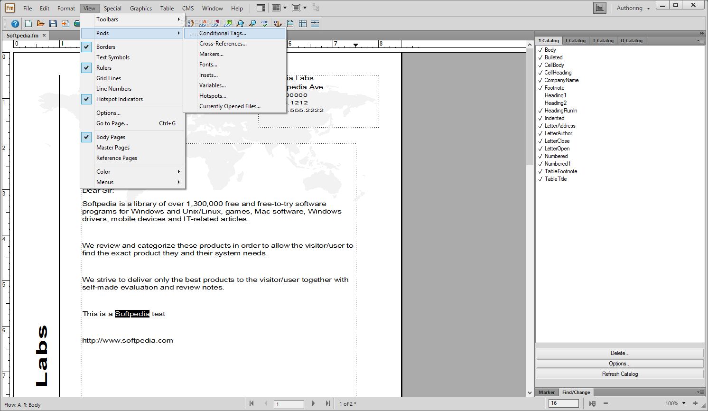Insert a table using the grid icon
Screen dimensions: 708x411
[x=302, y=23]
